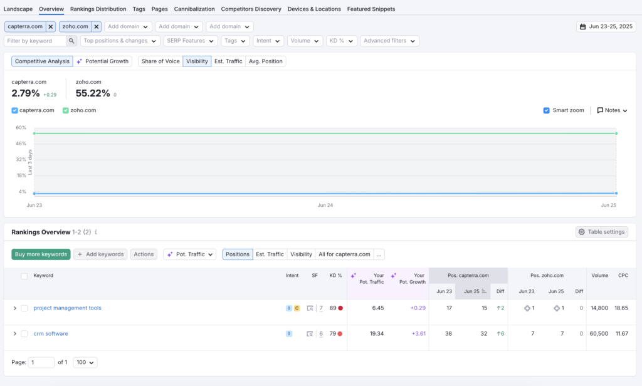Screen dimensions: 642x386
Task: Open the Top positions & changes filter
Action: [120, 41]
